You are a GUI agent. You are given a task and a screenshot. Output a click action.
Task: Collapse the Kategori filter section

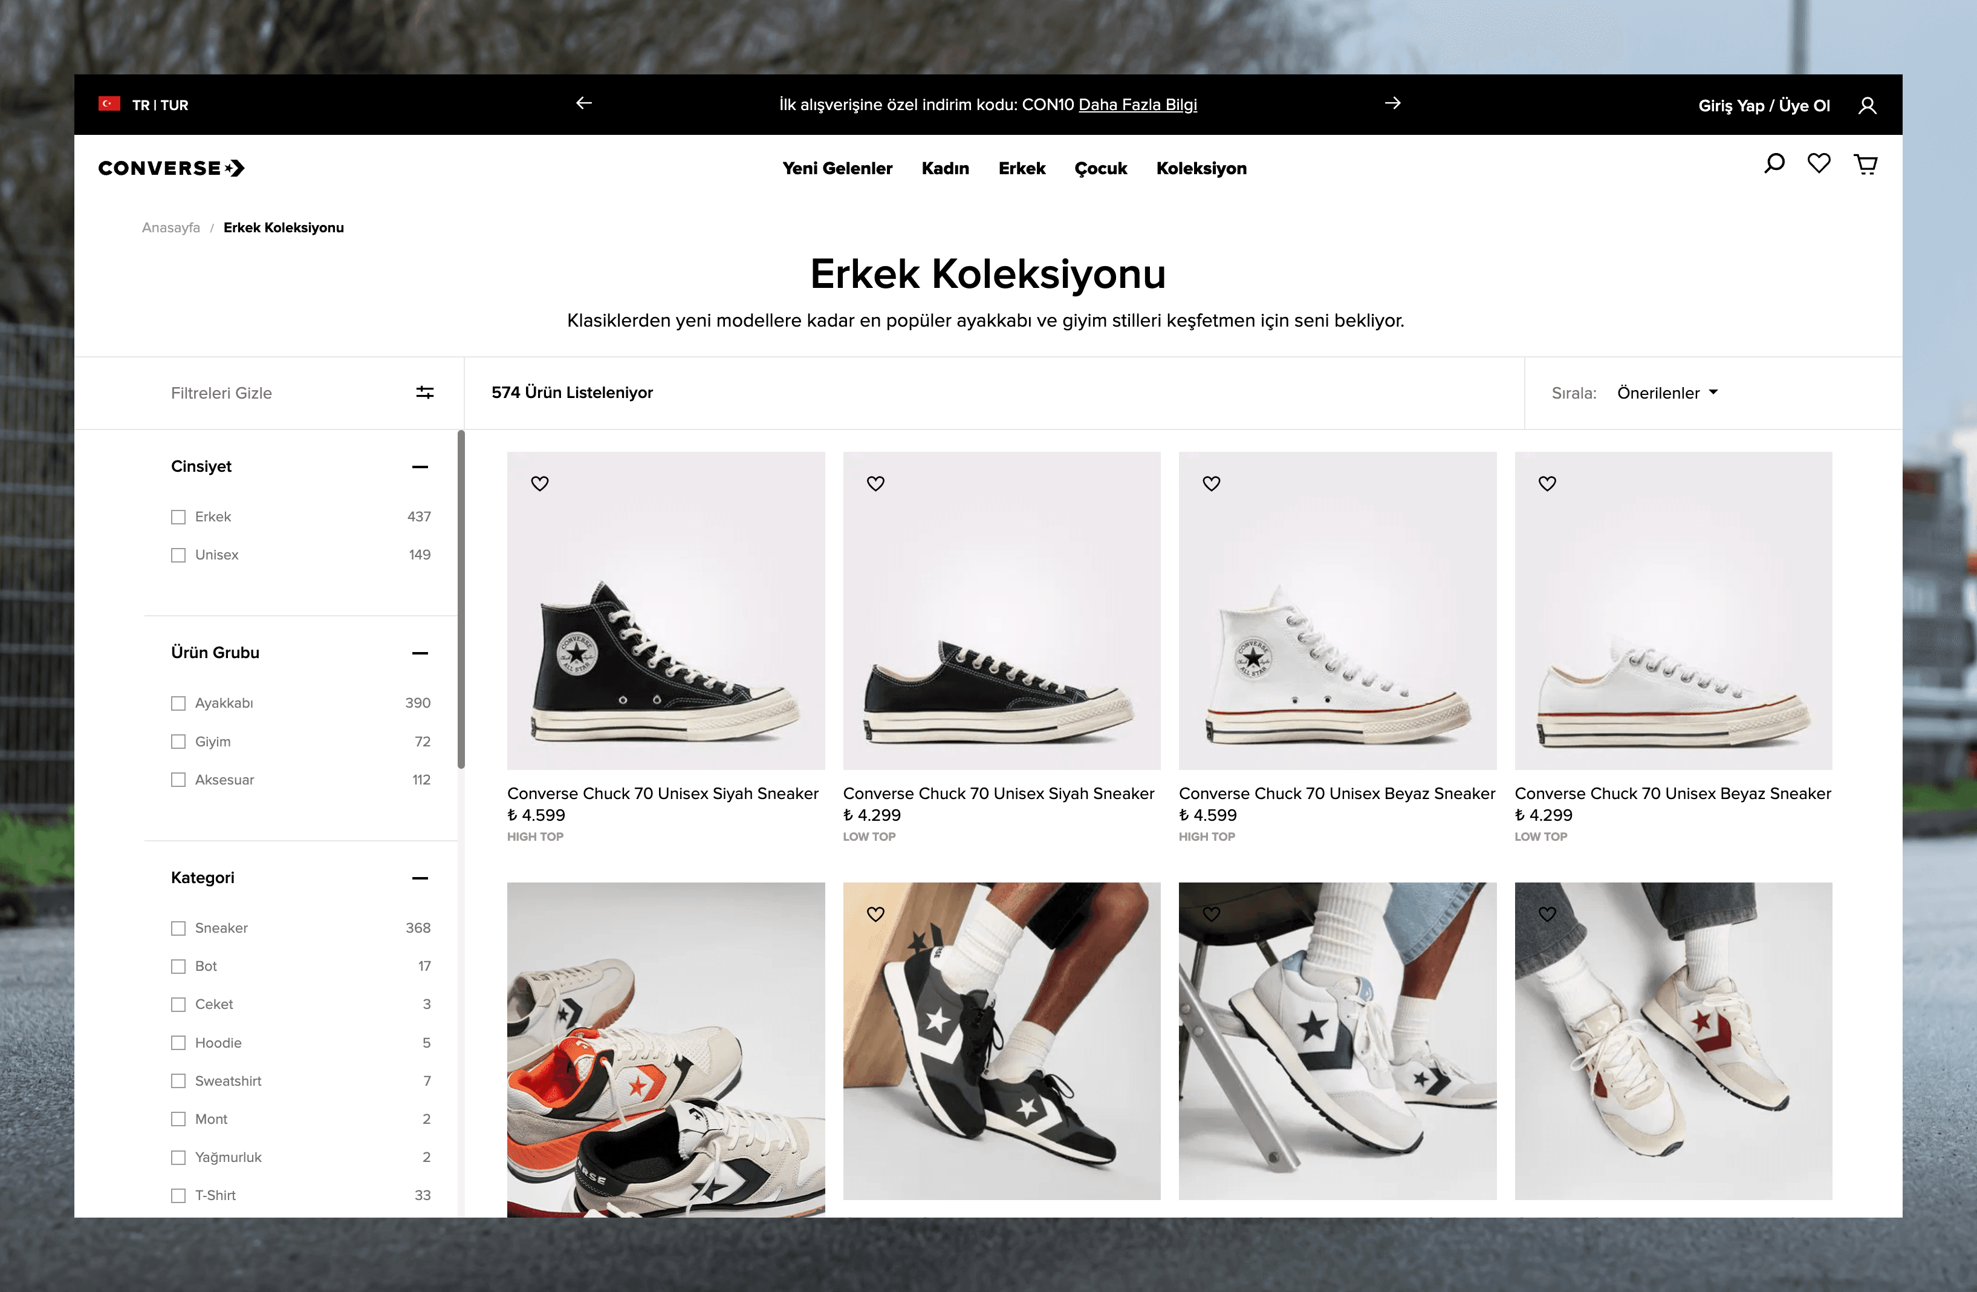tap(420, 878)
